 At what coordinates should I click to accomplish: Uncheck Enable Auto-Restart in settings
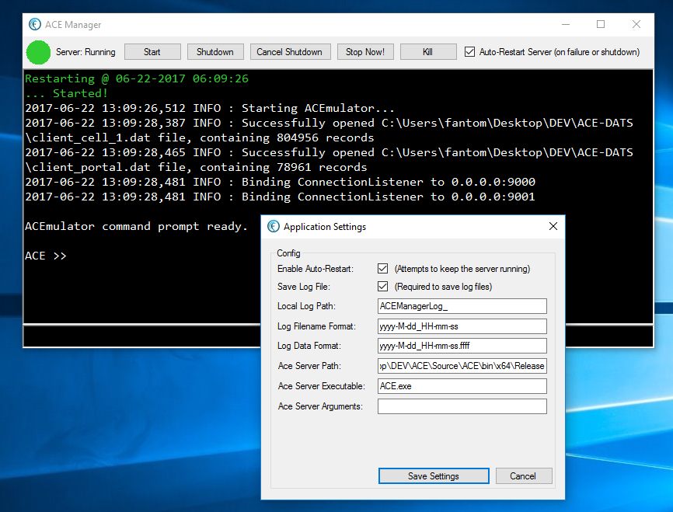382,269
